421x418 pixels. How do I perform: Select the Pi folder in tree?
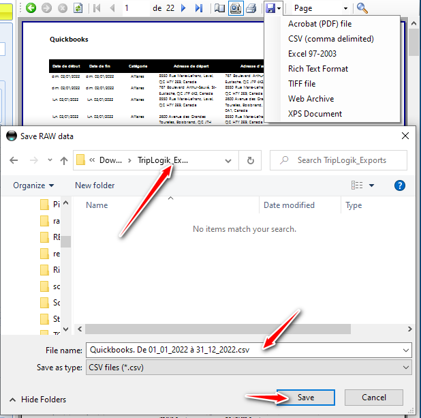click(x=50, y=205)
